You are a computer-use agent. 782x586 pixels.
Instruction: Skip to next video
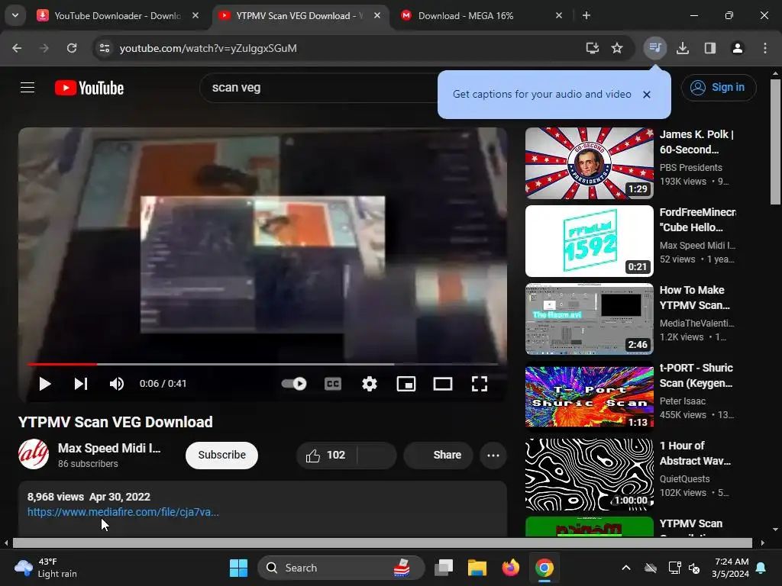pyautogui.click(x=81, y=384)
